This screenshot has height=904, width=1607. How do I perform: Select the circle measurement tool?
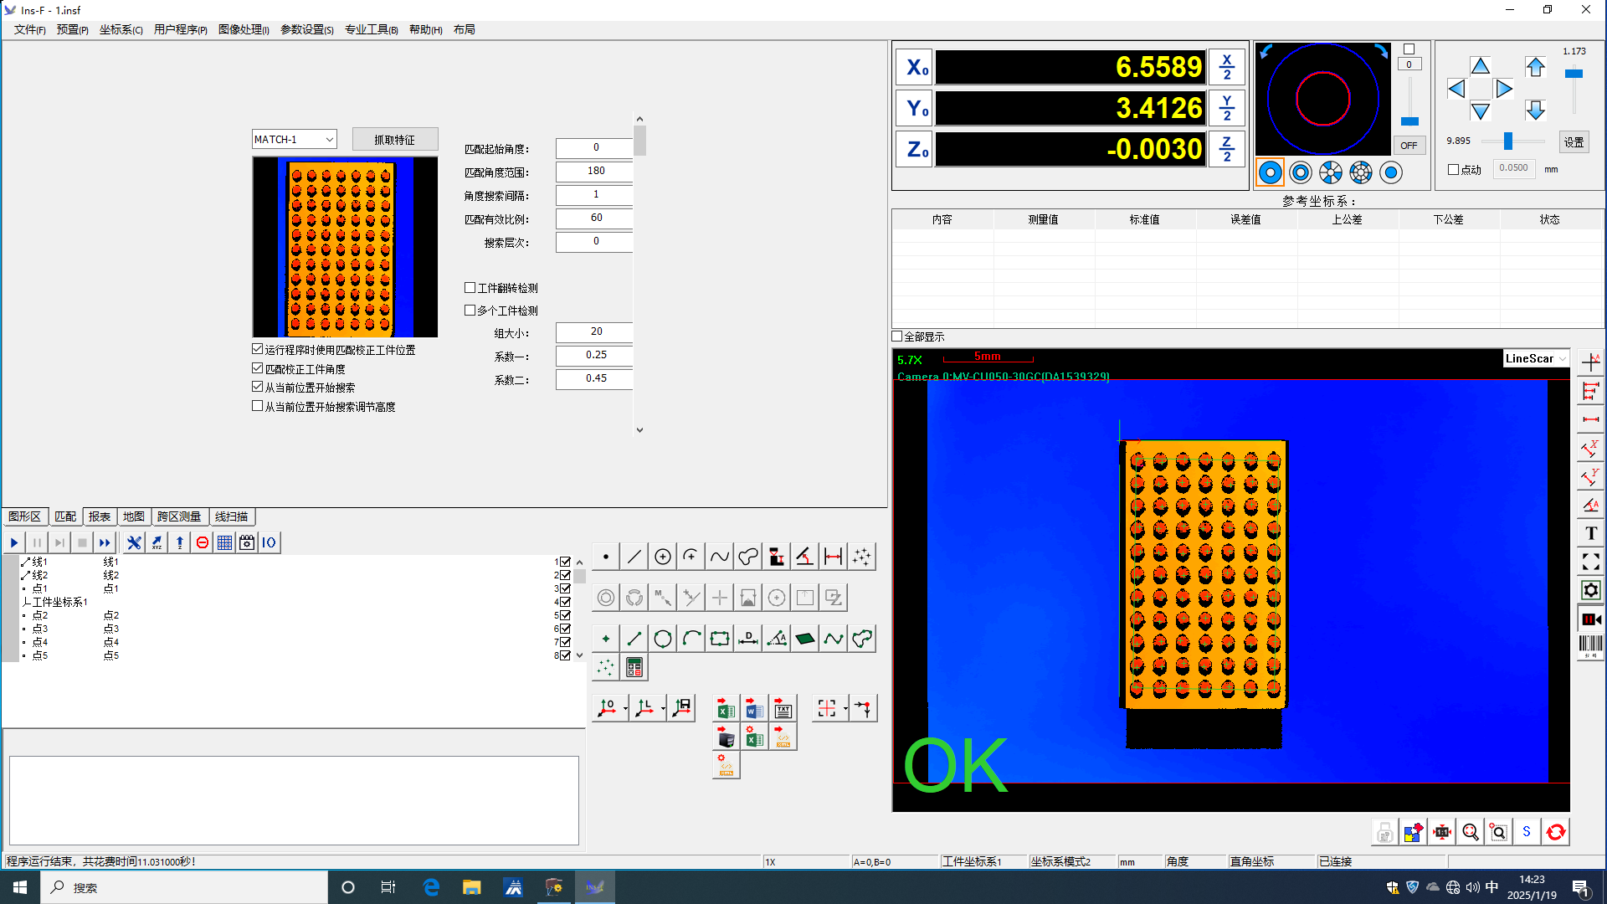(x=662, y=557)
